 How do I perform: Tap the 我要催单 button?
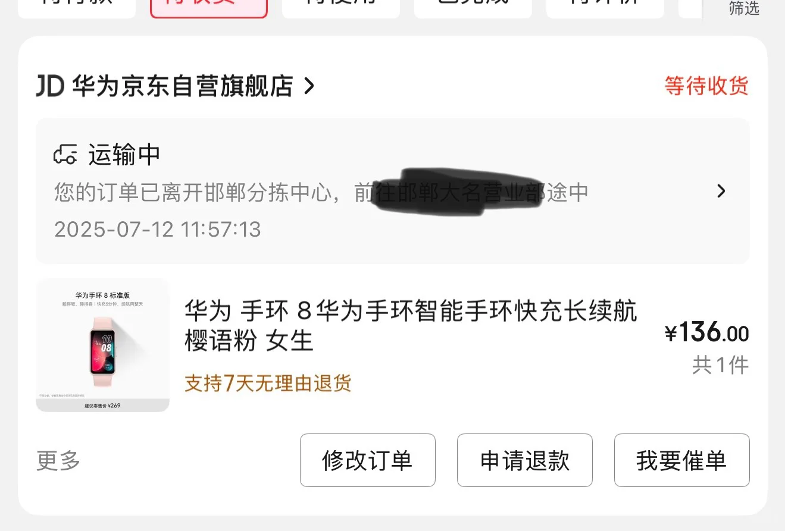click(x=682, y=460)
